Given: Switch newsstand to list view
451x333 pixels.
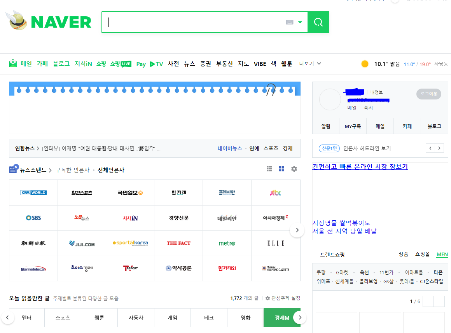Looking at the screenshot, I should tap(269, 169).
